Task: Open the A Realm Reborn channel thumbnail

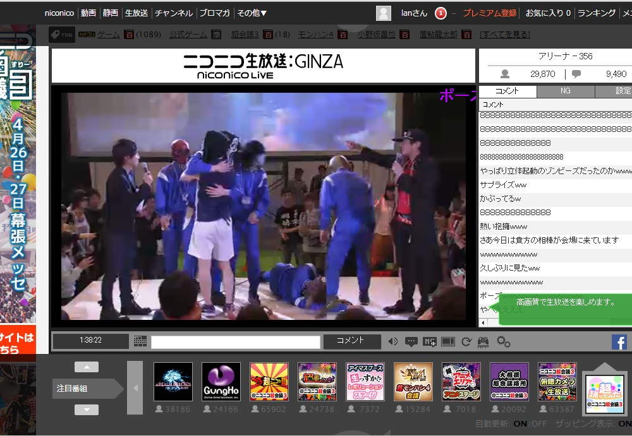Action: (173, 382)
